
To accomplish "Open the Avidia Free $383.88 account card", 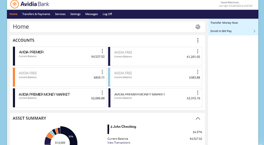I will (155, 77).
